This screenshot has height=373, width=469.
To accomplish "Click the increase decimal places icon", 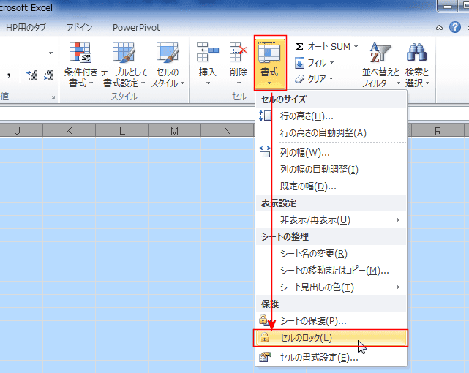I will 31,75.
